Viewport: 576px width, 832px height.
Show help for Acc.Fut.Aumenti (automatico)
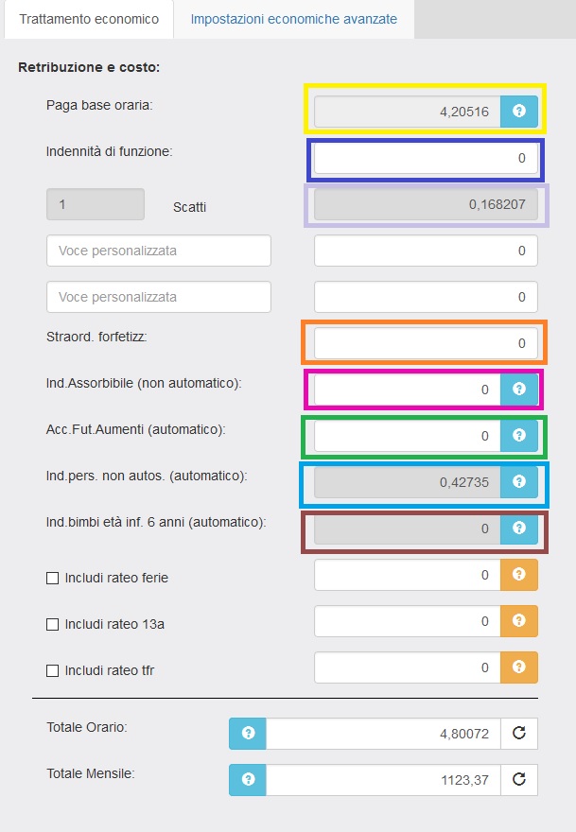pyautogui.click(x=518, y=436)
